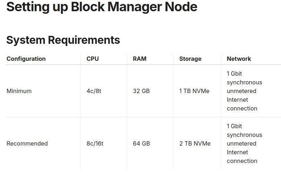The width and height of the screenshot is (281, 176).
Task: Click 'synchronous' in the Recommended row network cell
Action: [x=244, y=135]
